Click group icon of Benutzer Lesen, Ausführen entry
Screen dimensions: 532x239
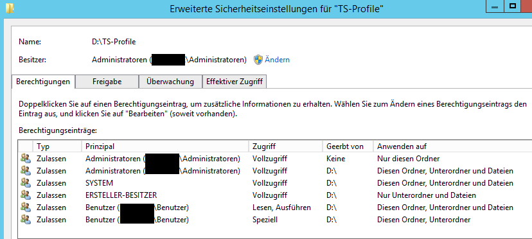point(26,208)
